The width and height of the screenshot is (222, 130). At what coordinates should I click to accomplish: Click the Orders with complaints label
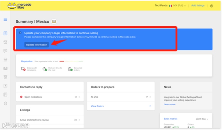(32, 69)
